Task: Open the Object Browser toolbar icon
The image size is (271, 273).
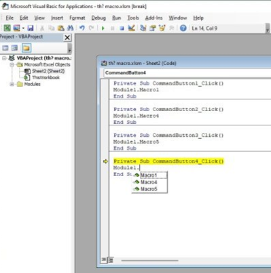Action: pos(162,28)
